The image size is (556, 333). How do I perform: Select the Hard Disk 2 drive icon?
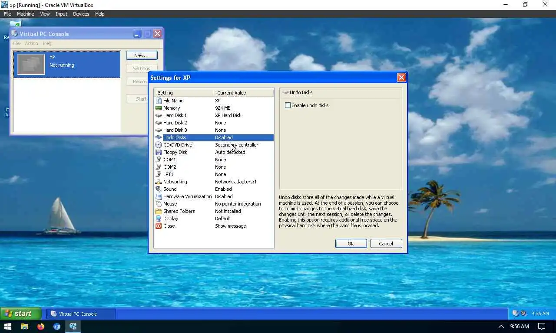(159, 123)
